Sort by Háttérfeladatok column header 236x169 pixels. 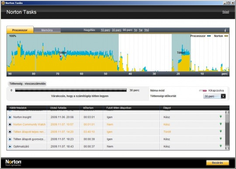pyautogui.click(x=18, y=108)
